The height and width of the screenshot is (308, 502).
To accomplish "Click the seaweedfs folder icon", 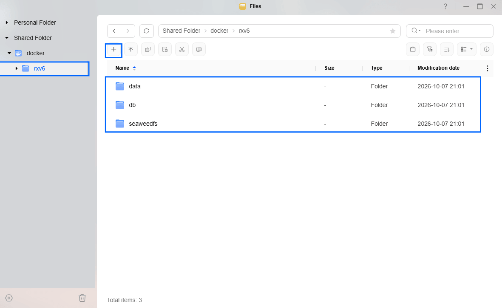I will (x=120, y=124).
